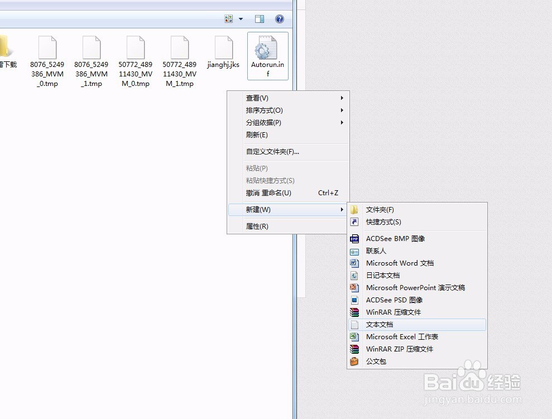Click the arrow next to 排序方式(O)
552x419 pixels.
pos(342,110)
